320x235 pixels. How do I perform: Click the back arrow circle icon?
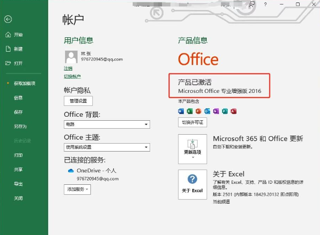pyautogui.click(x=8, y=19)
